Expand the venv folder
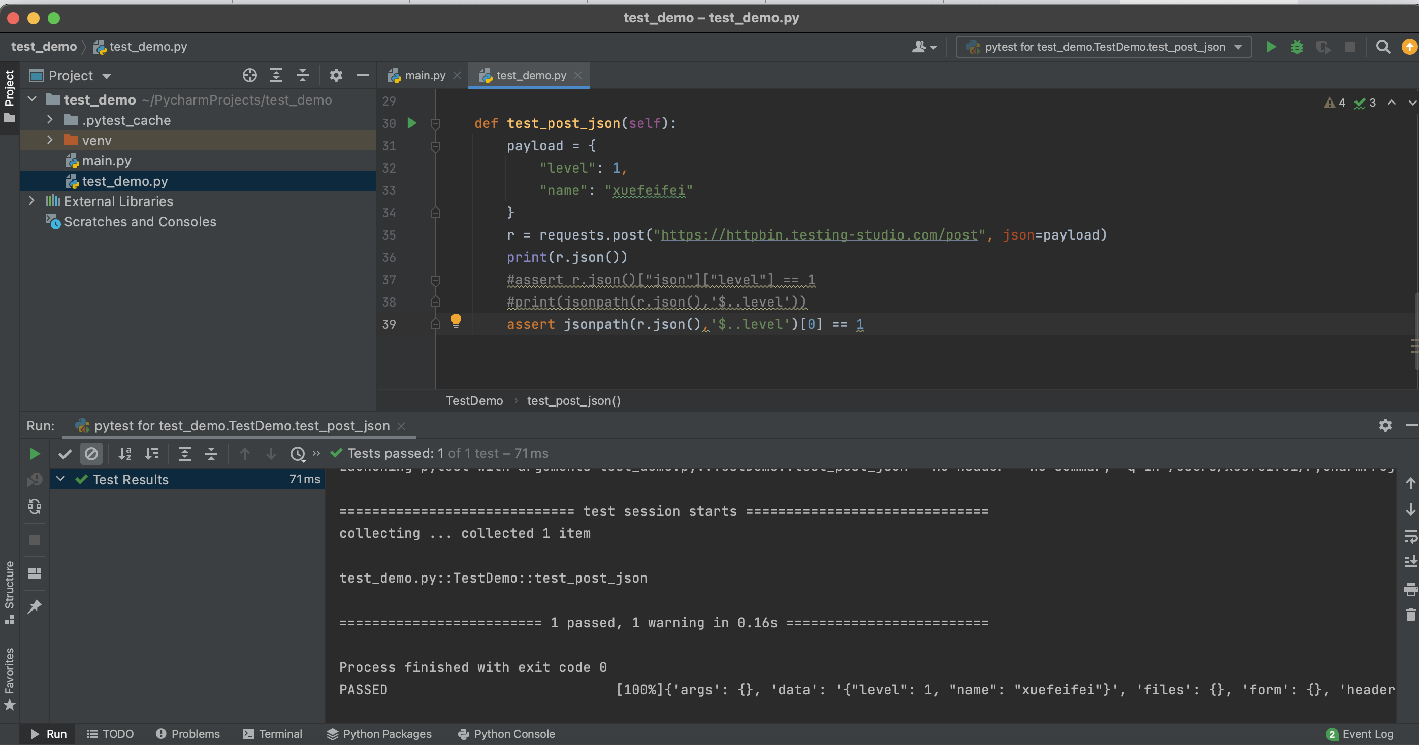The width and height of the screenshot is (1419, 745). pos(50,140)
